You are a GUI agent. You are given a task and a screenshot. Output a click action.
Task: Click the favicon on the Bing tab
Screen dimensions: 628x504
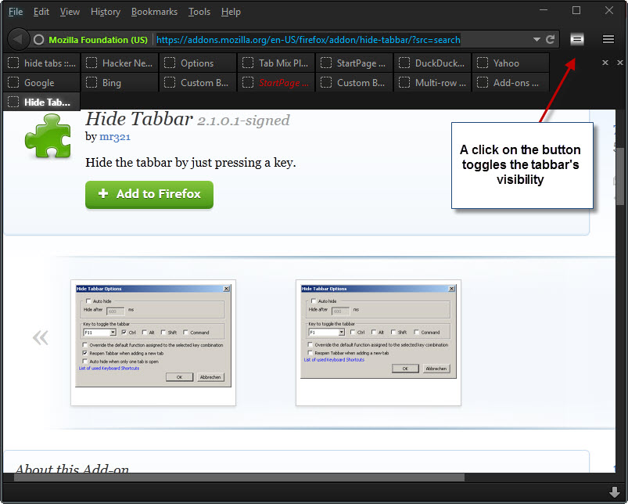[92, 82]
